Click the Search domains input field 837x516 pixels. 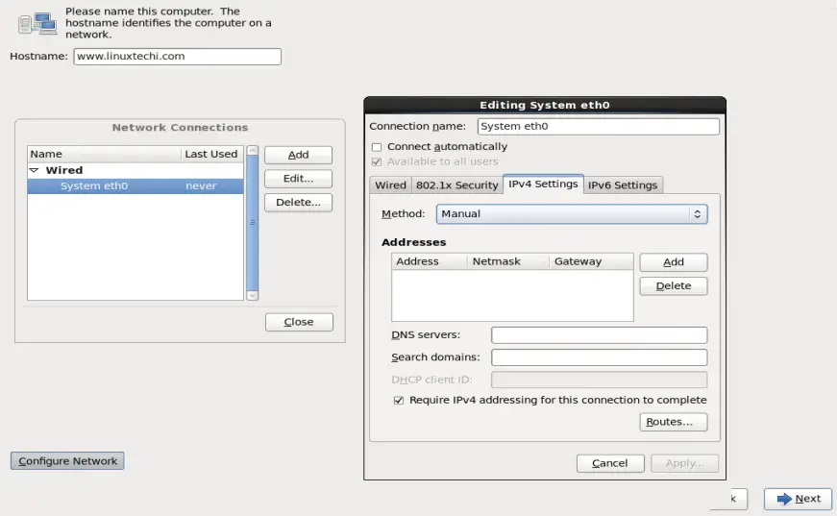click(x=600, y=357)
